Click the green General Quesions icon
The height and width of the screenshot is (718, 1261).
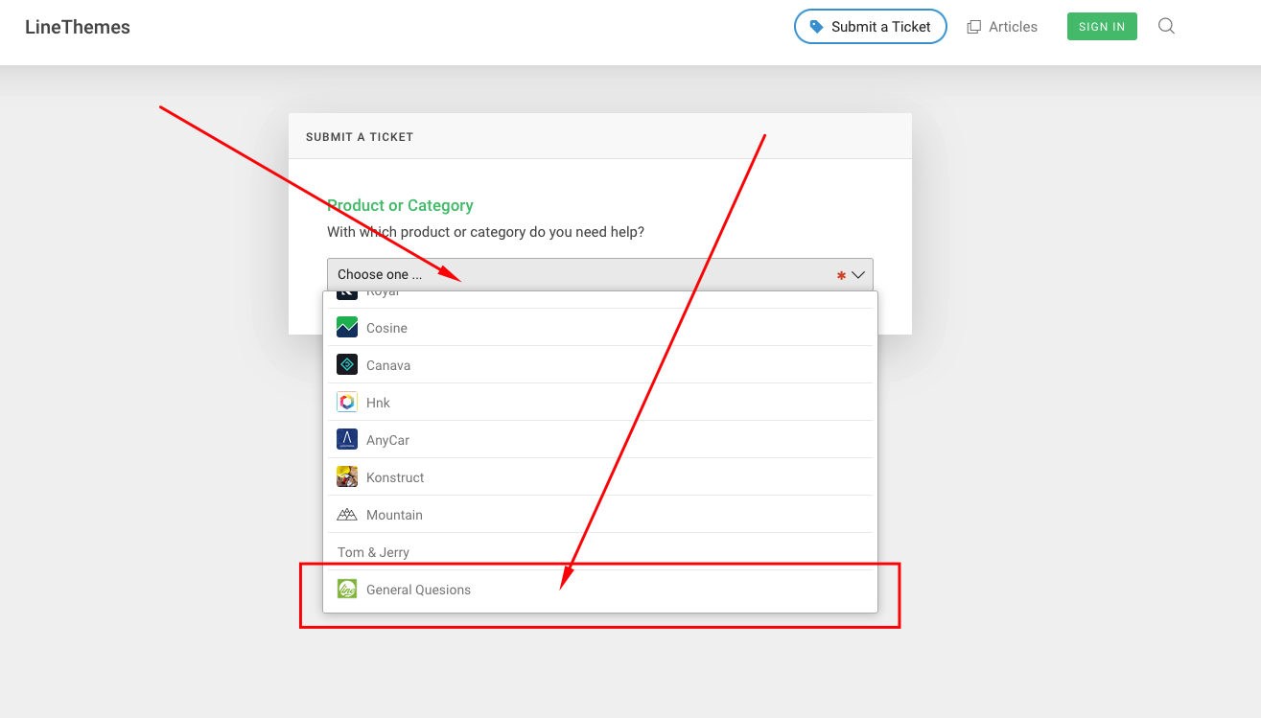[x=347, y=590]
